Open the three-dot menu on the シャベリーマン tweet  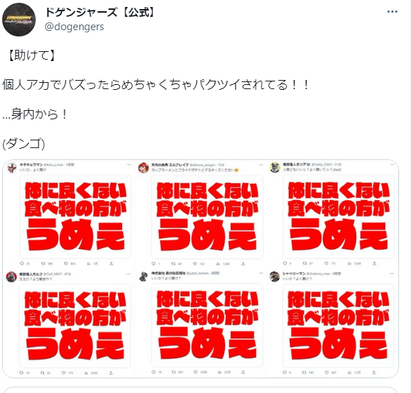[x=392, y=274]
